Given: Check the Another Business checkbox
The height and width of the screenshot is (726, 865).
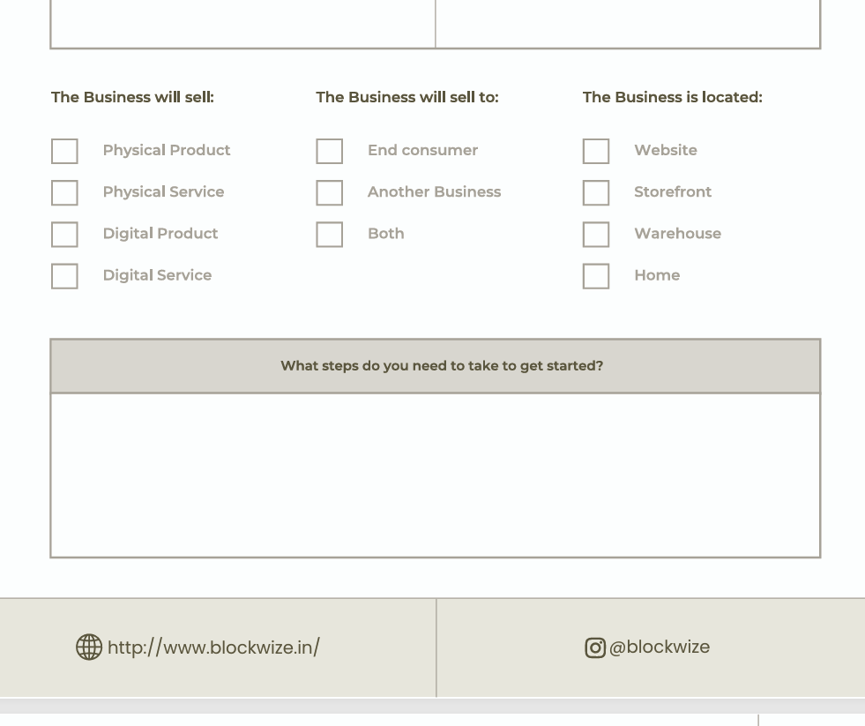Looking at the screenshot, I should point(329,192).
